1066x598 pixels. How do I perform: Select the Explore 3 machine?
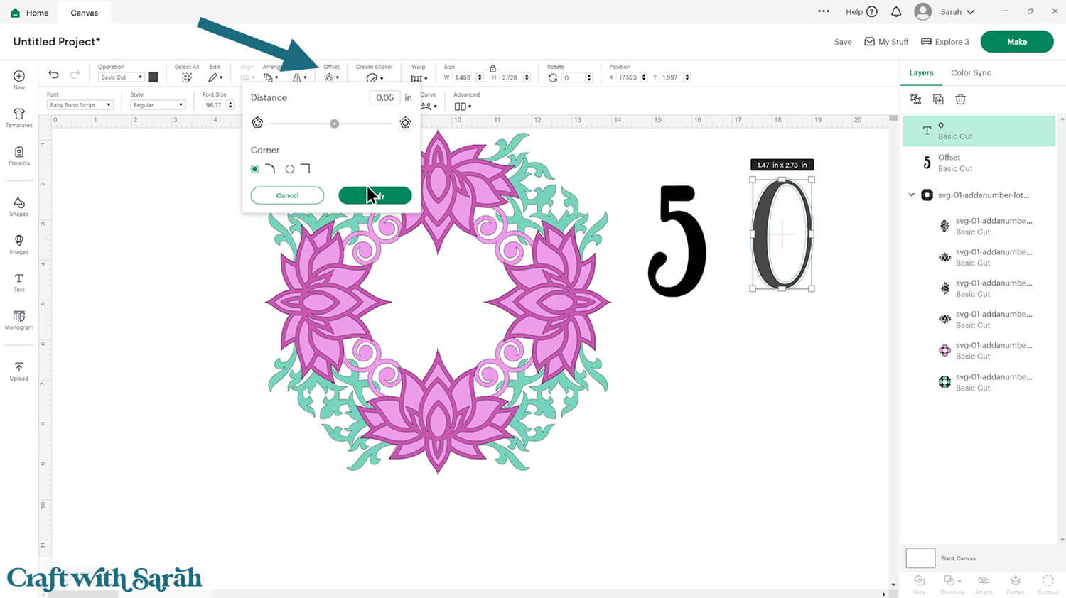(x=945, y=42)
